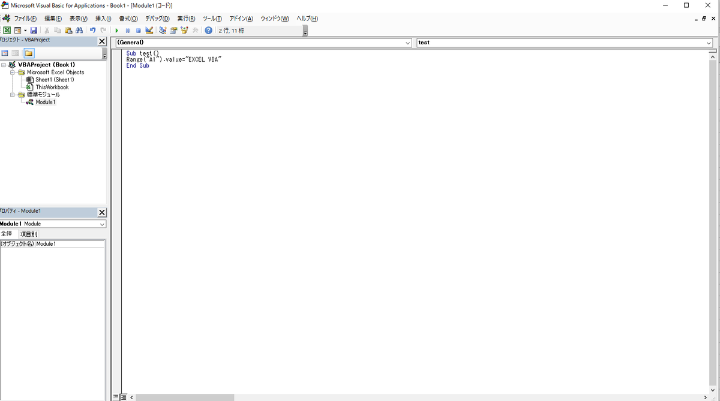720x401 pixels.
Task: Toggle the Folders view in Project pane
Action: [29, 53]
